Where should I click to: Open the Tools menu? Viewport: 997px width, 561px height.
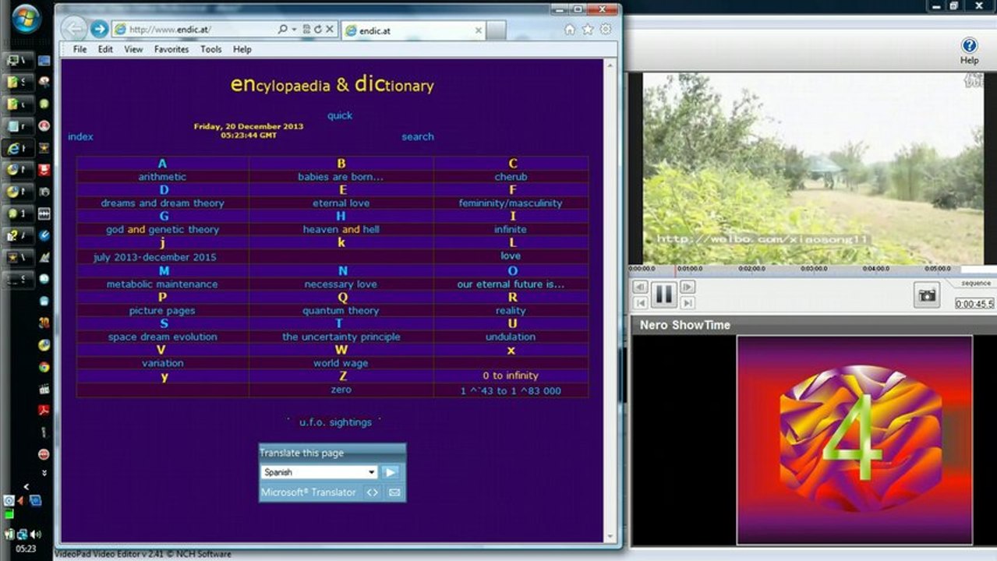[211, 49]
